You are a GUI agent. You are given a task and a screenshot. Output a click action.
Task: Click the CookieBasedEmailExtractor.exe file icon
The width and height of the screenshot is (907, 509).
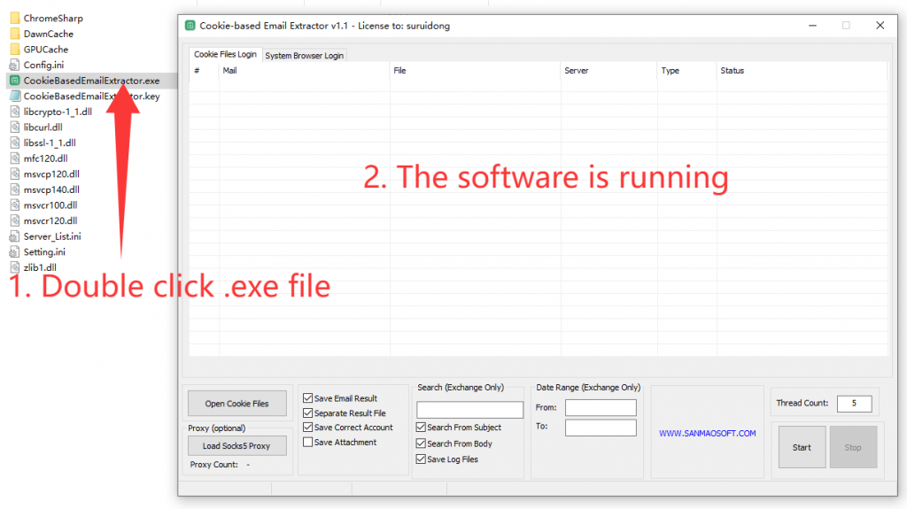point(14,81)
